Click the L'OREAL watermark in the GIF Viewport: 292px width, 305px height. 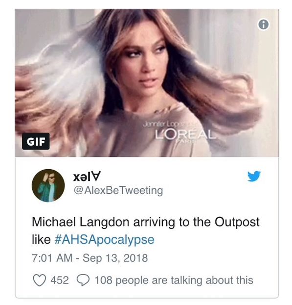point(185,134)
